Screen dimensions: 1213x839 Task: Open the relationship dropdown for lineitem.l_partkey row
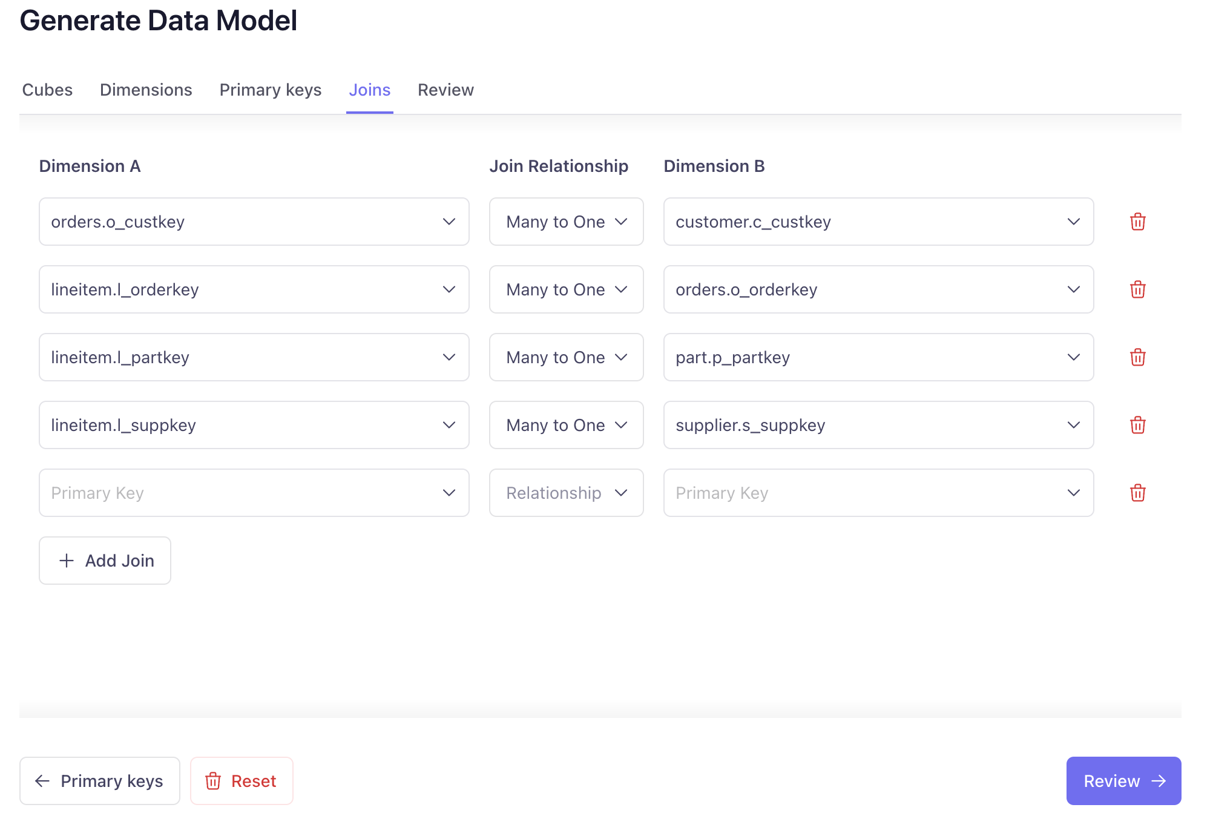(566, 357)
